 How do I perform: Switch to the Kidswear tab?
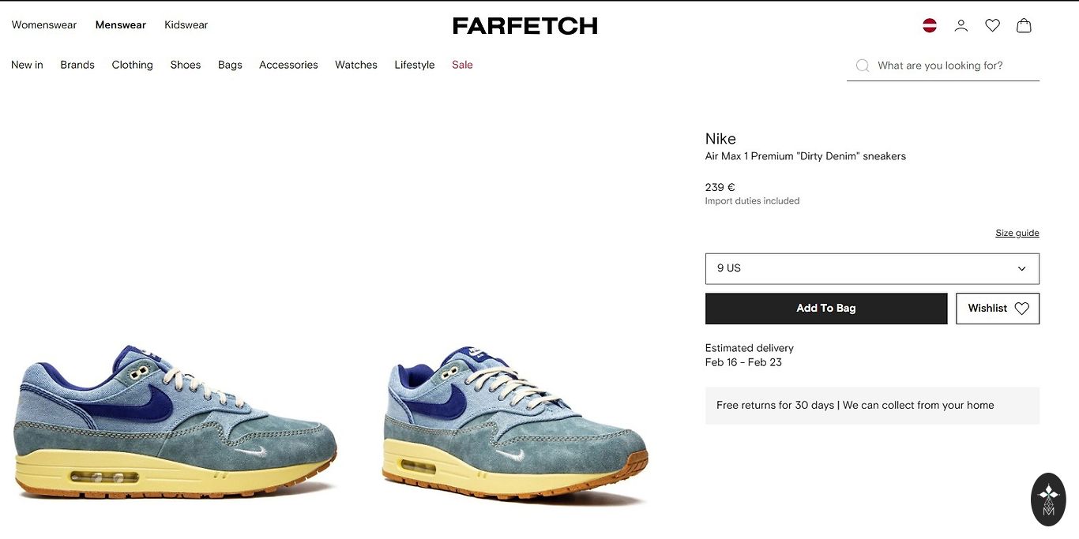[x=186, y=25]
